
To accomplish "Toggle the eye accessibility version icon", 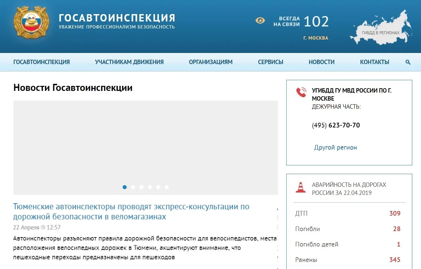I will pos(260,20).
